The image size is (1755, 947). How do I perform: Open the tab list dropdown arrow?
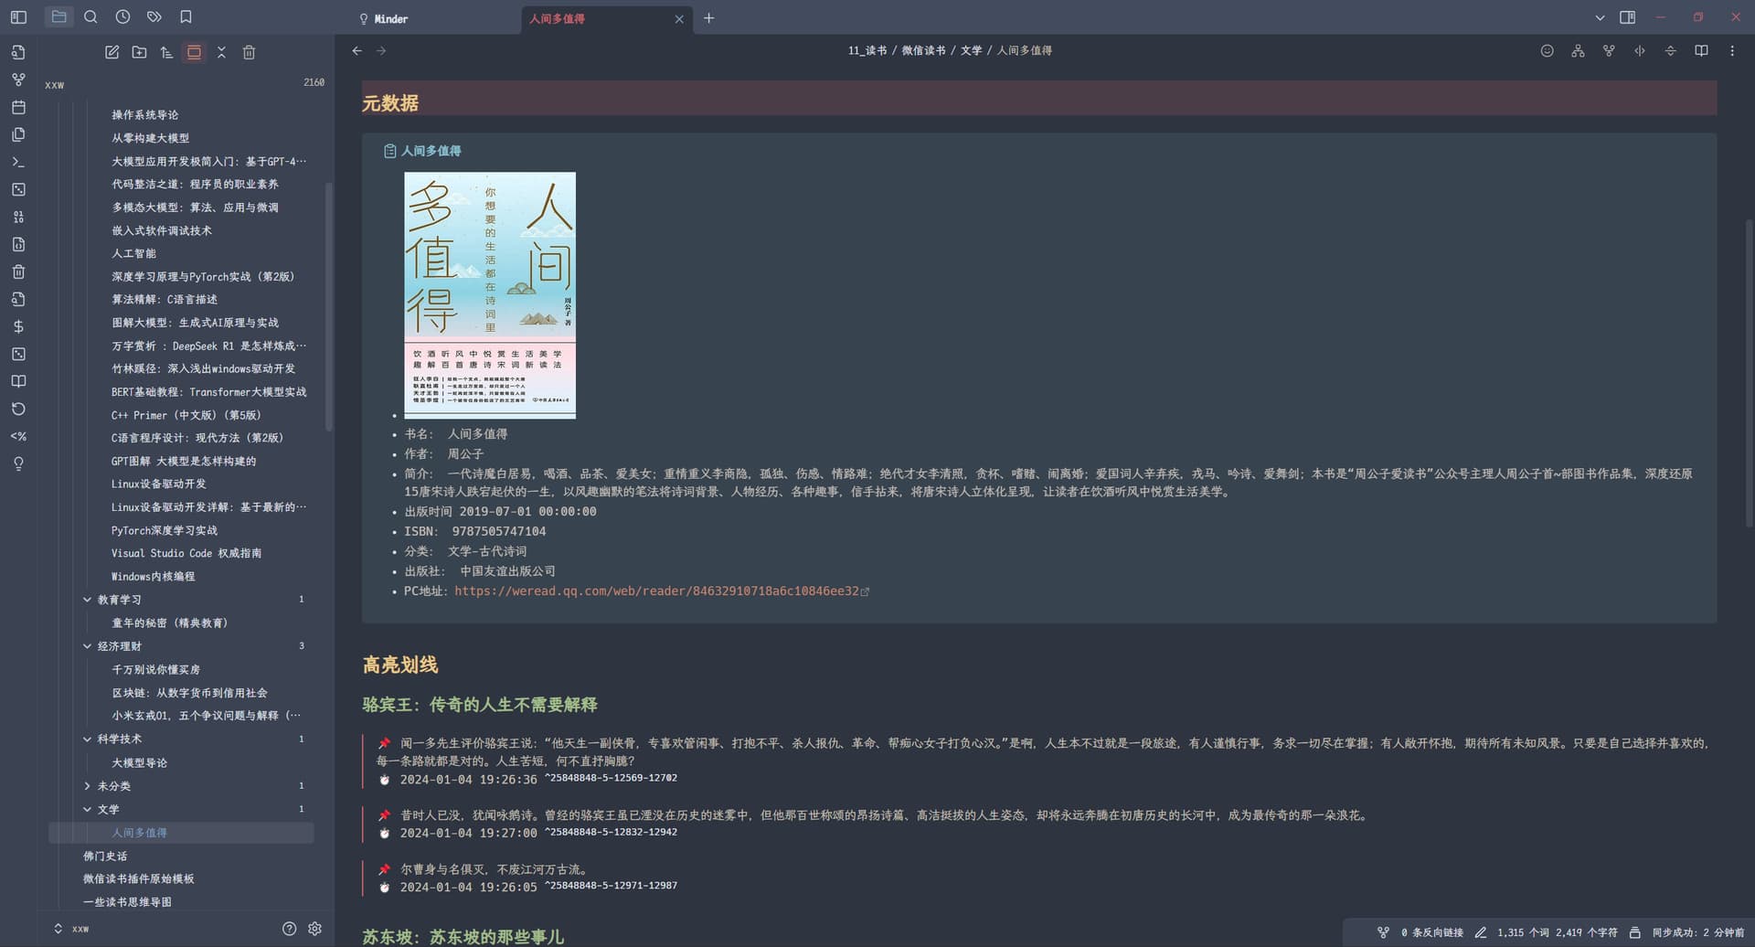pyautogui.click(x=1600, y=17)
